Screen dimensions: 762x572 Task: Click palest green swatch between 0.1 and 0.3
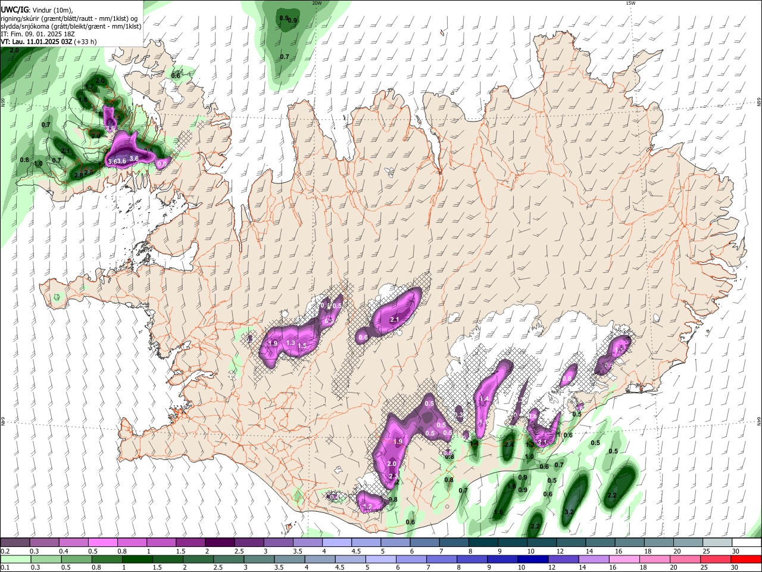[x=15, y=559]
